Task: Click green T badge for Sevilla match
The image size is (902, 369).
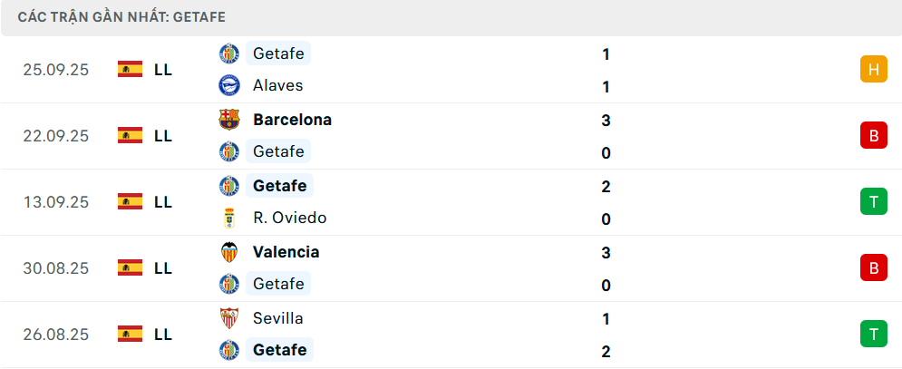Action: pyautogui.click(x=873, y=334)
